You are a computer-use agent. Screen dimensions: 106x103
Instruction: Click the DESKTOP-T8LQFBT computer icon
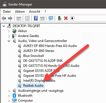pyautogui.click(x=9, y=26)
